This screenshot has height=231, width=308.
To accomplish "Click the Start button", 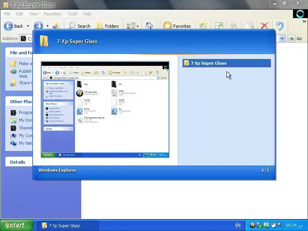I will (x=17, y=225).
